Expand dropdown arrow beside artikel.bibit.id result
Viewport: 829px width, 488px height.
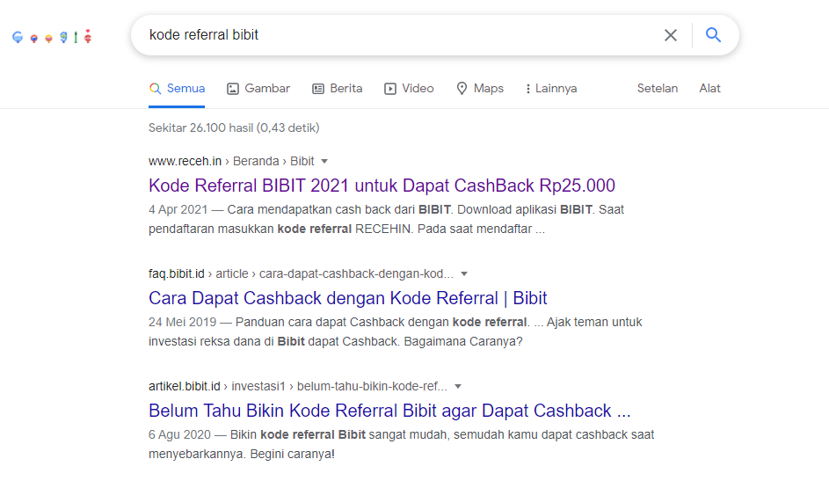[458, 387]
